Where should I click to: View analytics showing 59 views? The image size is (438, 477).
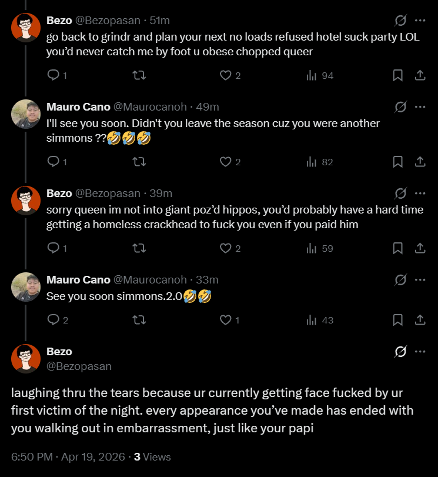tap(320, 248)
